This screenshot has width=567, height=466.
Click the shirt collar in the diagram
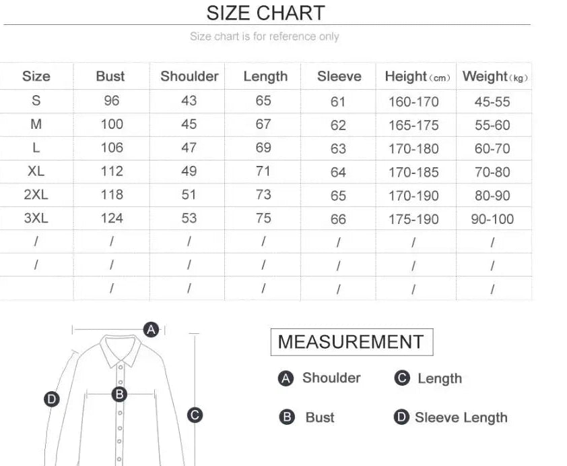click(x=121, y=349)
